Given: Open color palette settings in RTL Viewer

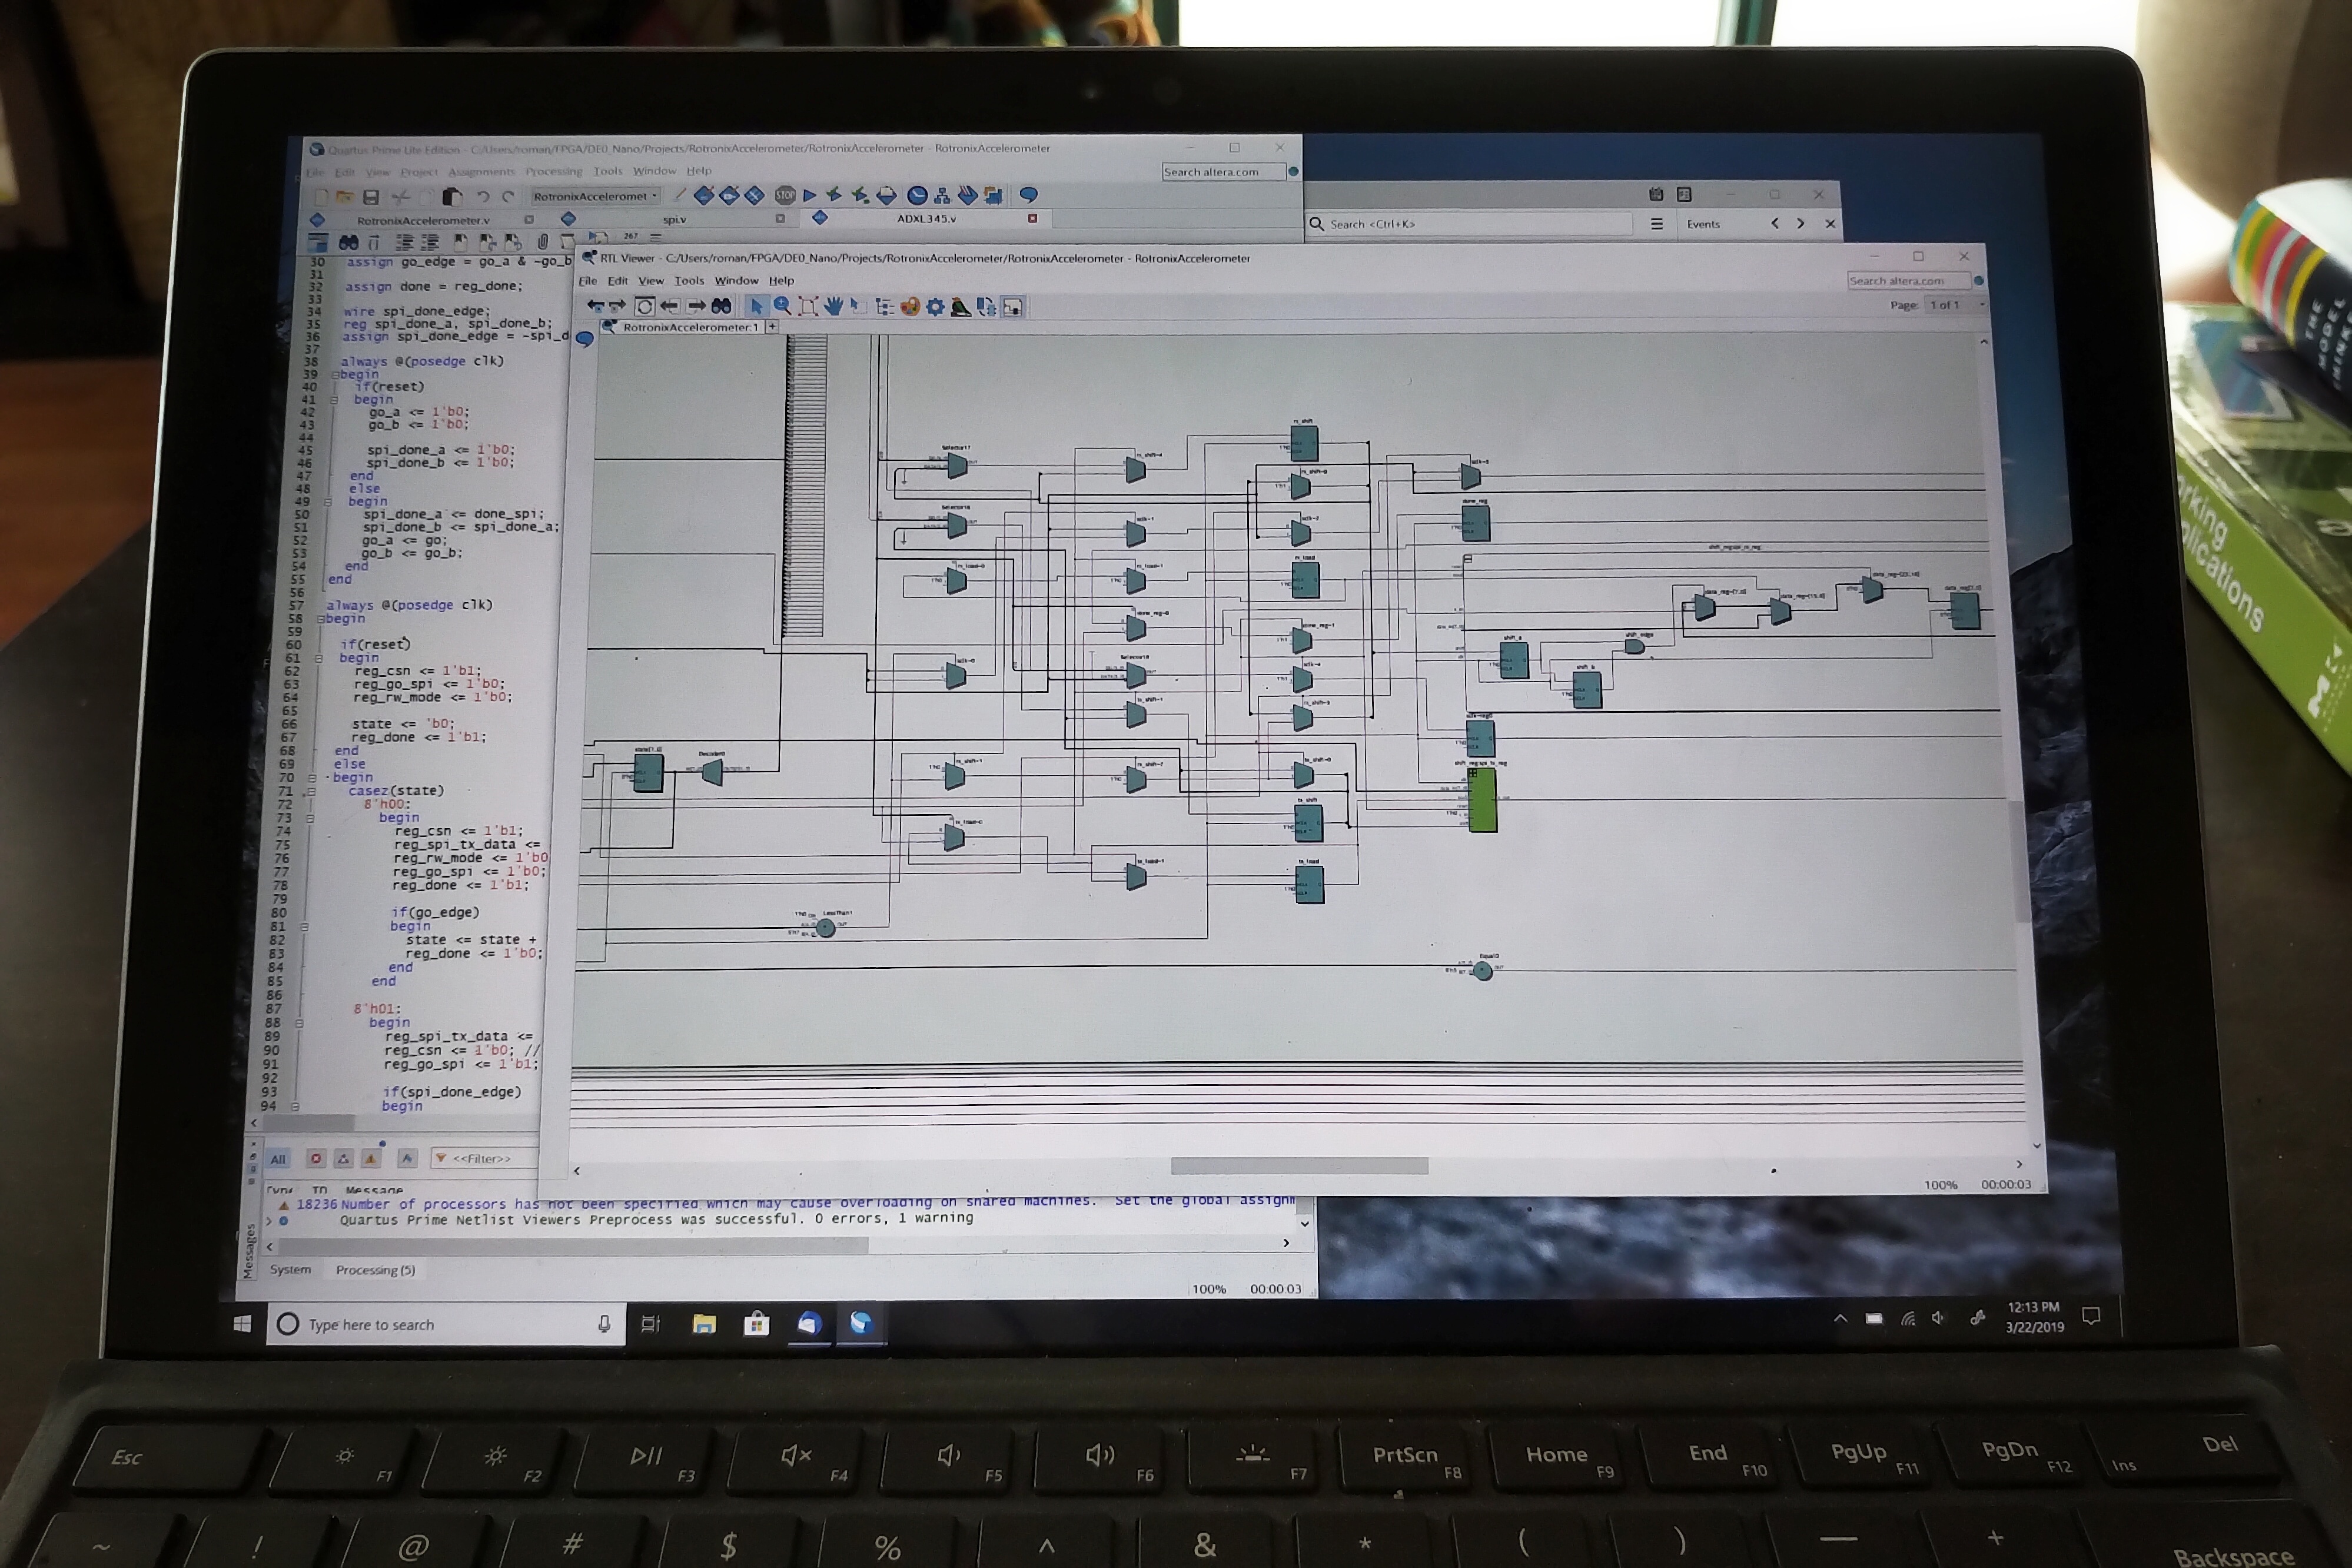Looking at the screenshot, I should 910,307.
